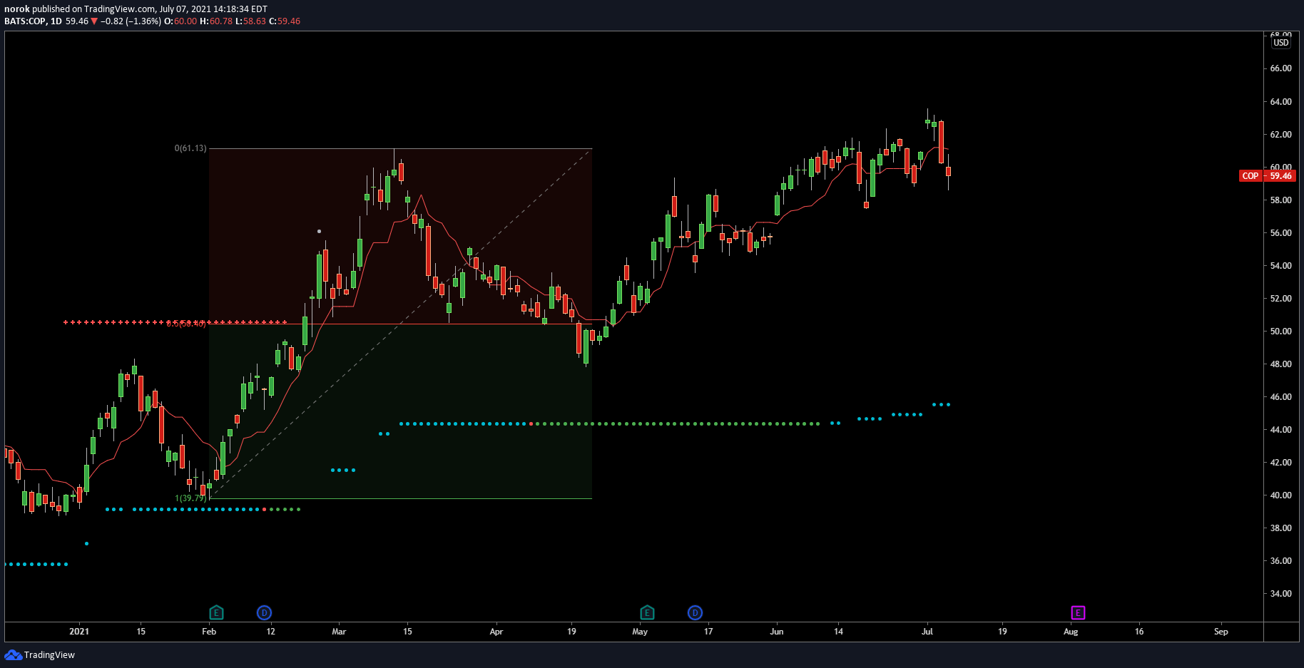
Task: Click the 58.00 price axis label
Action: click(1280, 200)
